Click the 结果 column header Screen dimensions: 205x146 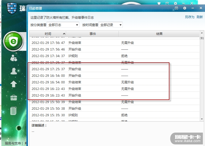tap(159, 34)
